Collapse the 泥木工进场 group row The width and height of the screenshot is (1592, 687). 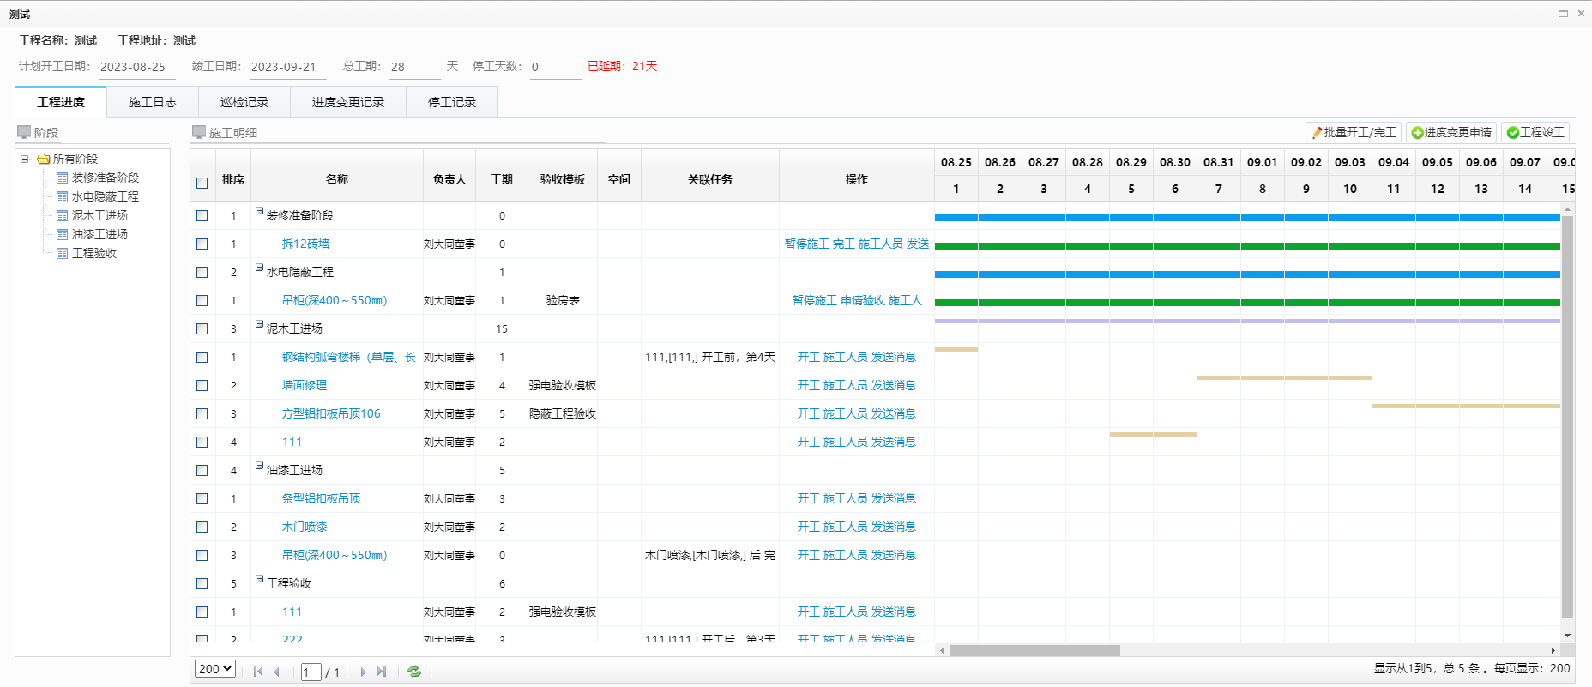point(259,324)
